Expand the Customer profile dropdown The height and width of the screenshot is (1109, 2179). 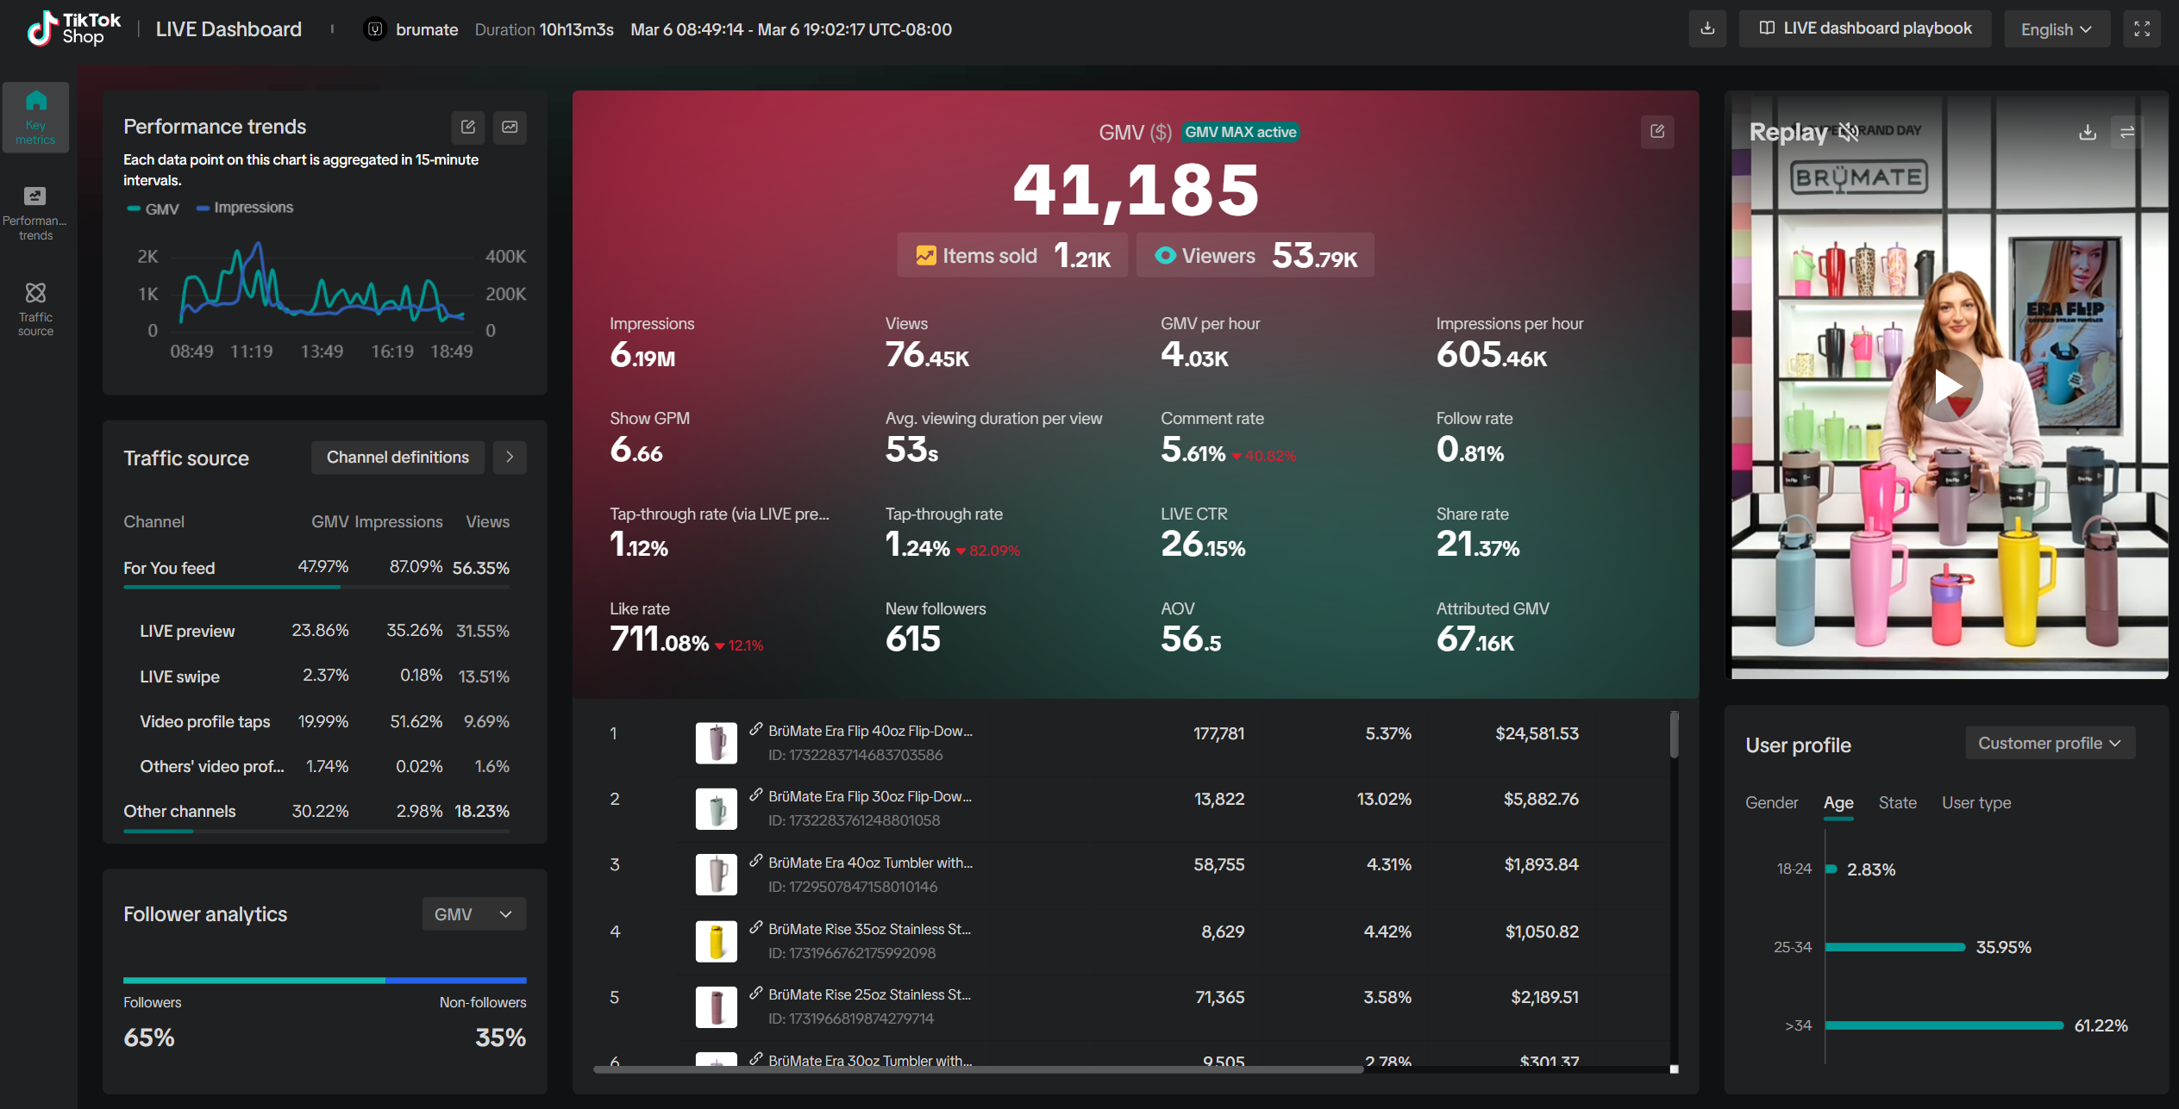coord(2049,743)
